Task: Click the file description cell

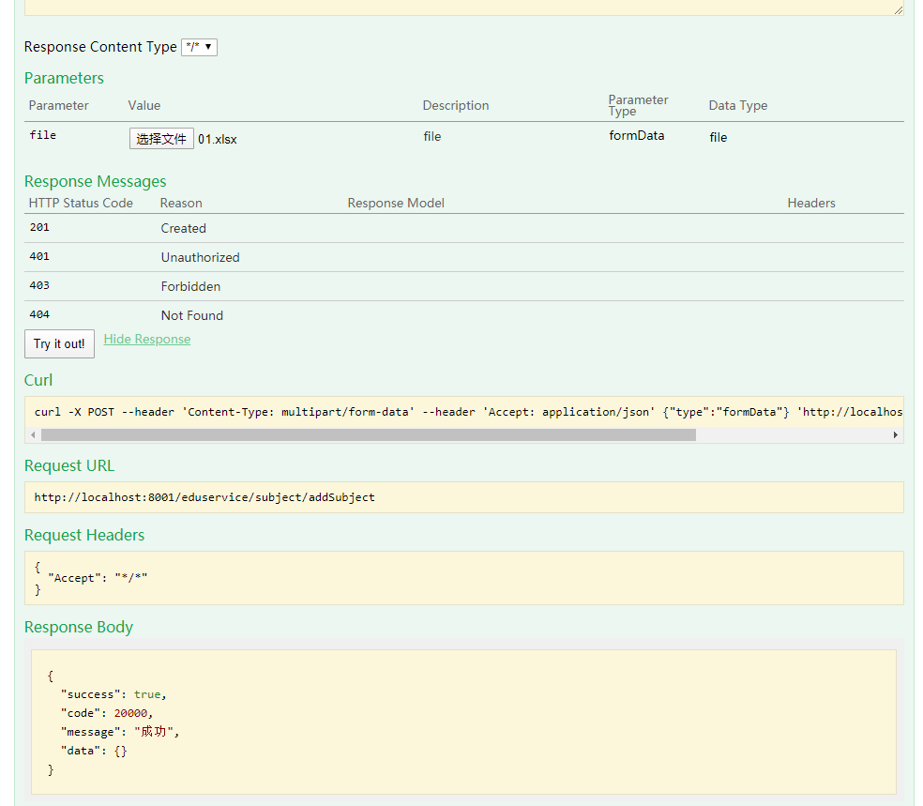Action: click(x=432, y=137)
